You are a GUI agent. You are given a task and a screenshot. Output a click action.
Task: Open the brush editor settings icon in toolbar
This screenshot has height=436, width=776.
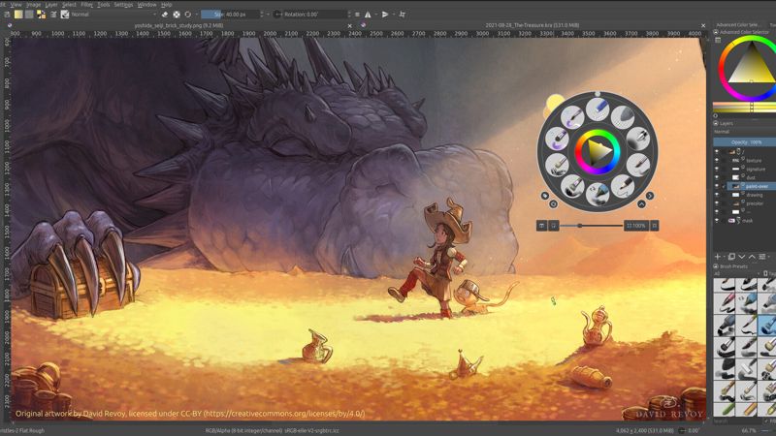tap(53, 15)
